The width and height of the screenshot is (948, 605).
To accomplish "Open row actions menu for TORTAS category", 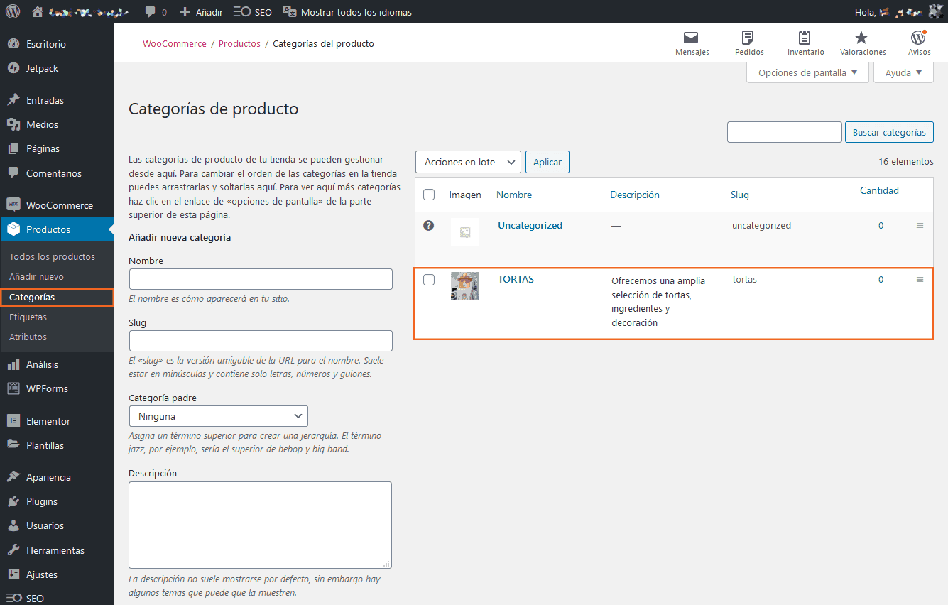I will (x=920, y=279).
